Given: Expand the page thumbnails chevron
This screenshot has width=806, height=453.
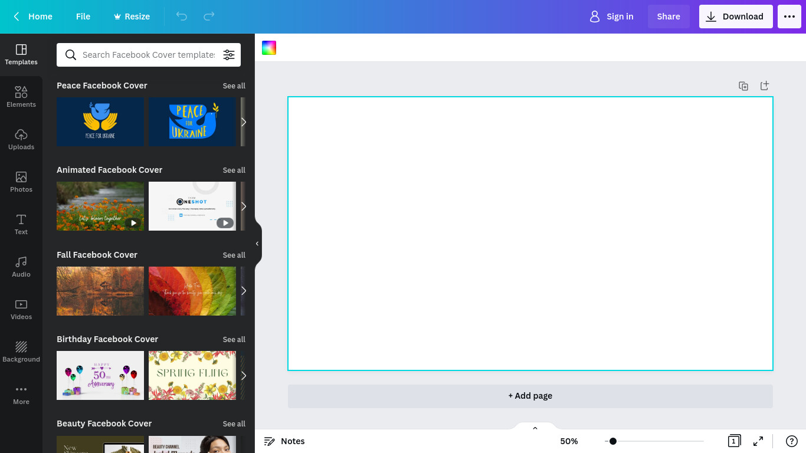Looking at the screenshot, I should pos(535,428).
